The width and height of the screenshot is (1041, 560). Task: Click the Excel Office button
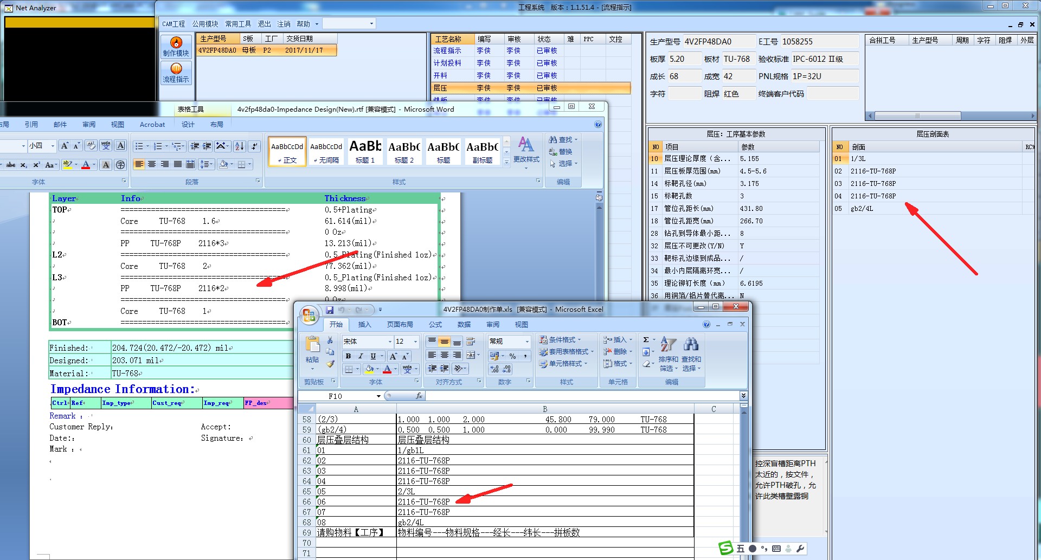[310, 315]
